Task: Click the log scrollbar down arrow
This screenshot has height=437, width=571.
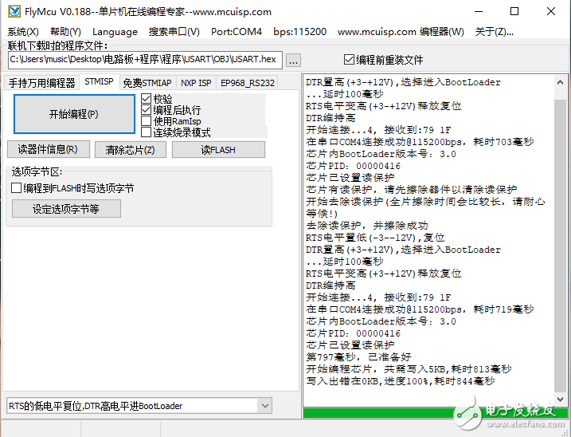Action: tap(560, 399)
